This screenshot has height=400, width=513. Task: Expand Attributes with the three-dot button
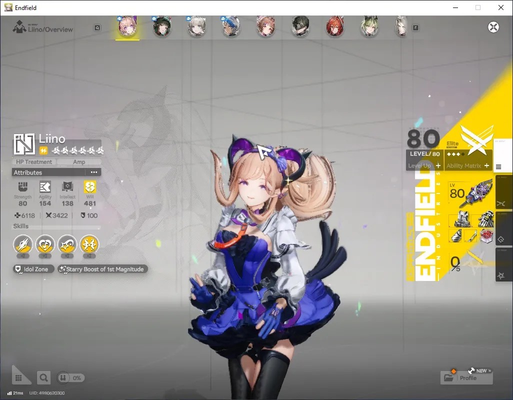[x=94, y=172]
